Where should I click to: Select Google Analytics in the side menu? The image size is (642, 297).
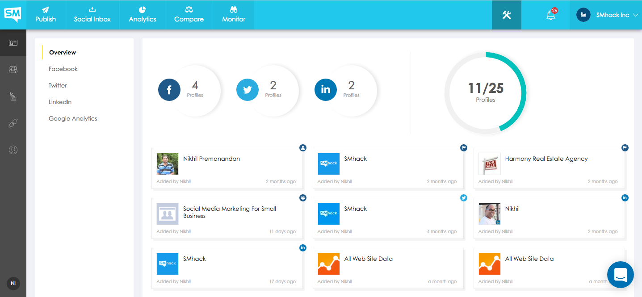coord(73,118)
